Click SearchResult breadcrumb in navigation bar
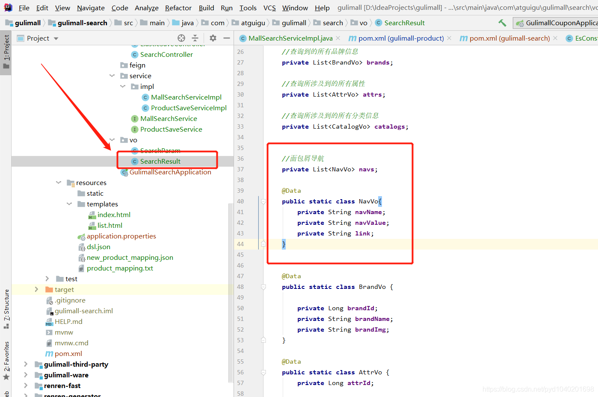Image resolution: width=598 pixels, height=397 pixels. click(400, 23)
